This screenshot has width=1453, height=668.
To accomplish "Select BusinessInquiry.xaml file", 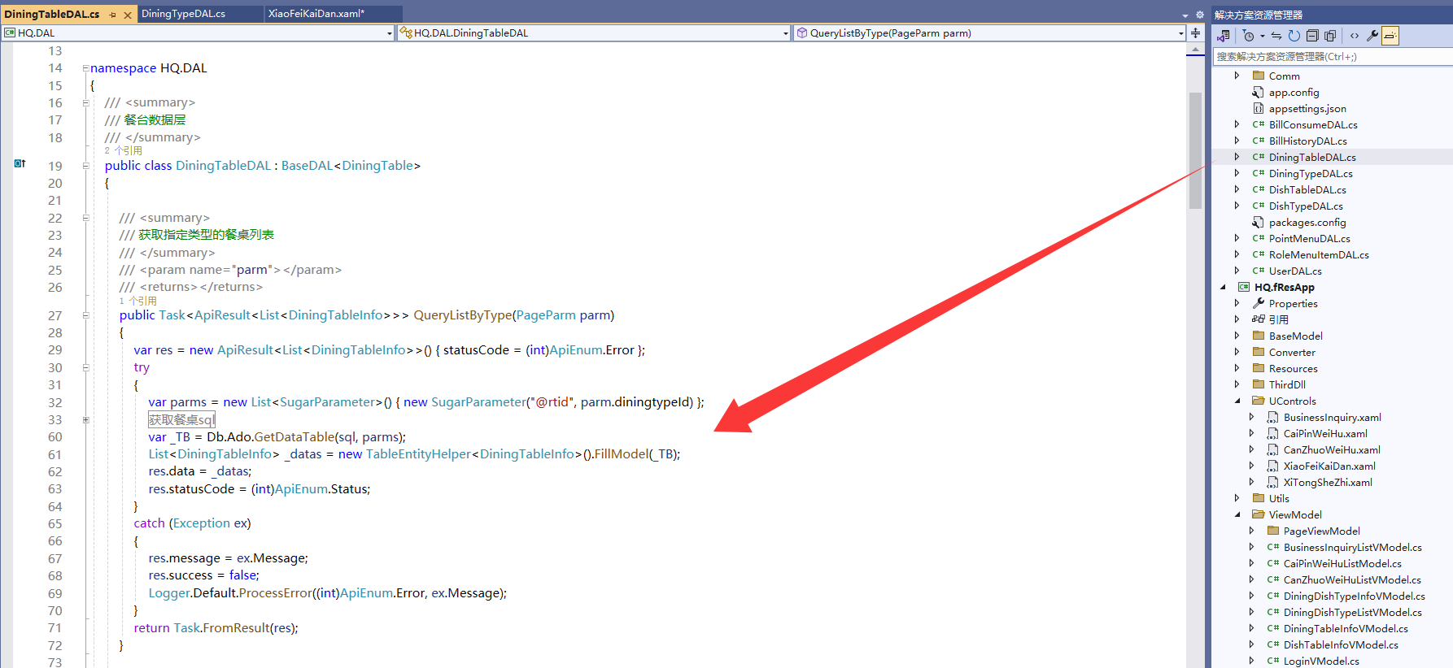I will [1332, 418].
